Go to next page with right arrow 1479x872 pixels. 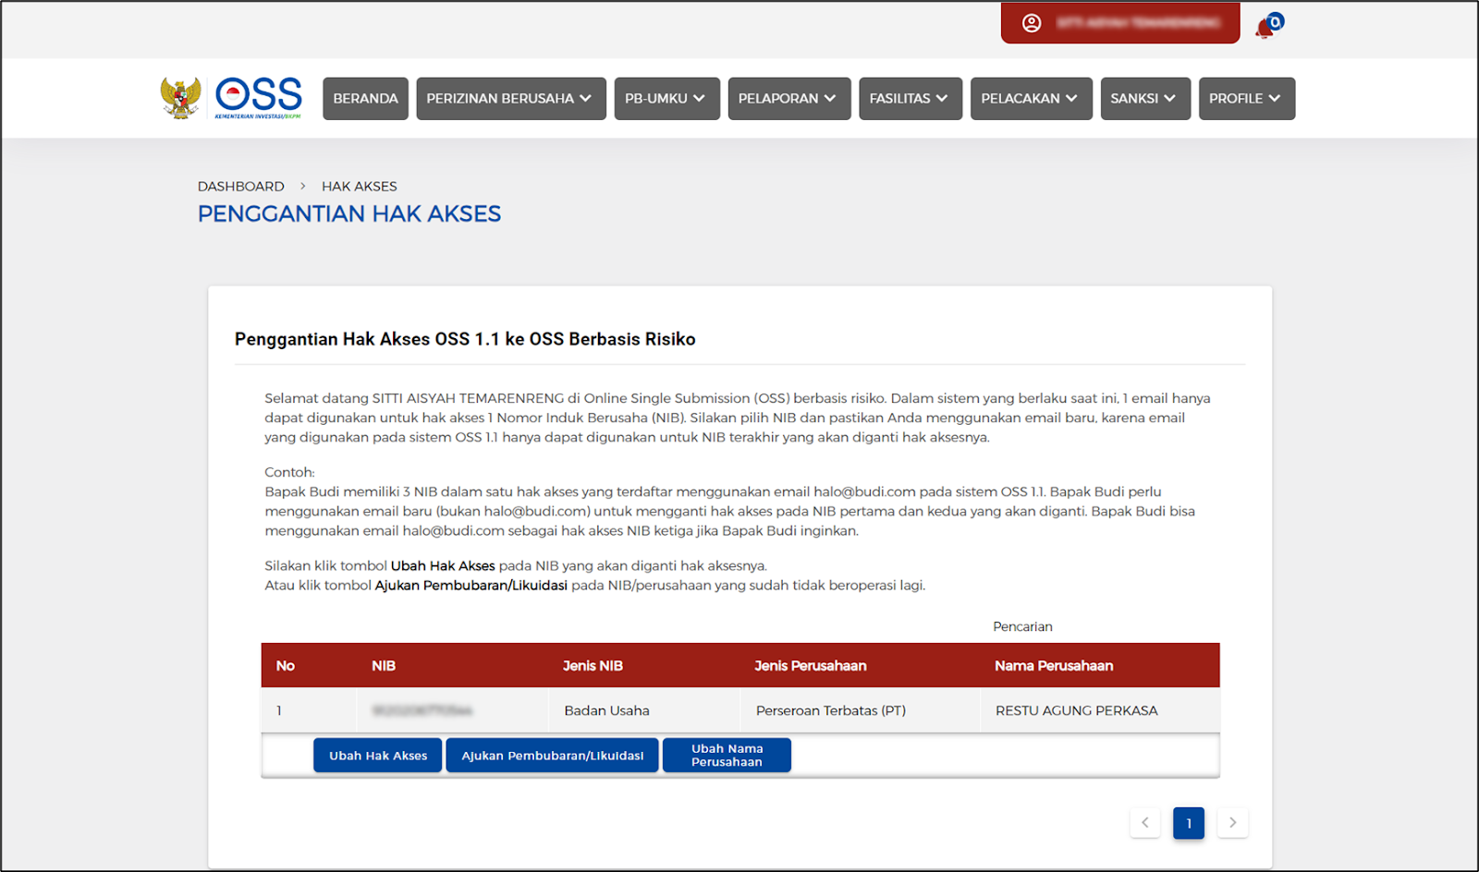coord(1232,822)
